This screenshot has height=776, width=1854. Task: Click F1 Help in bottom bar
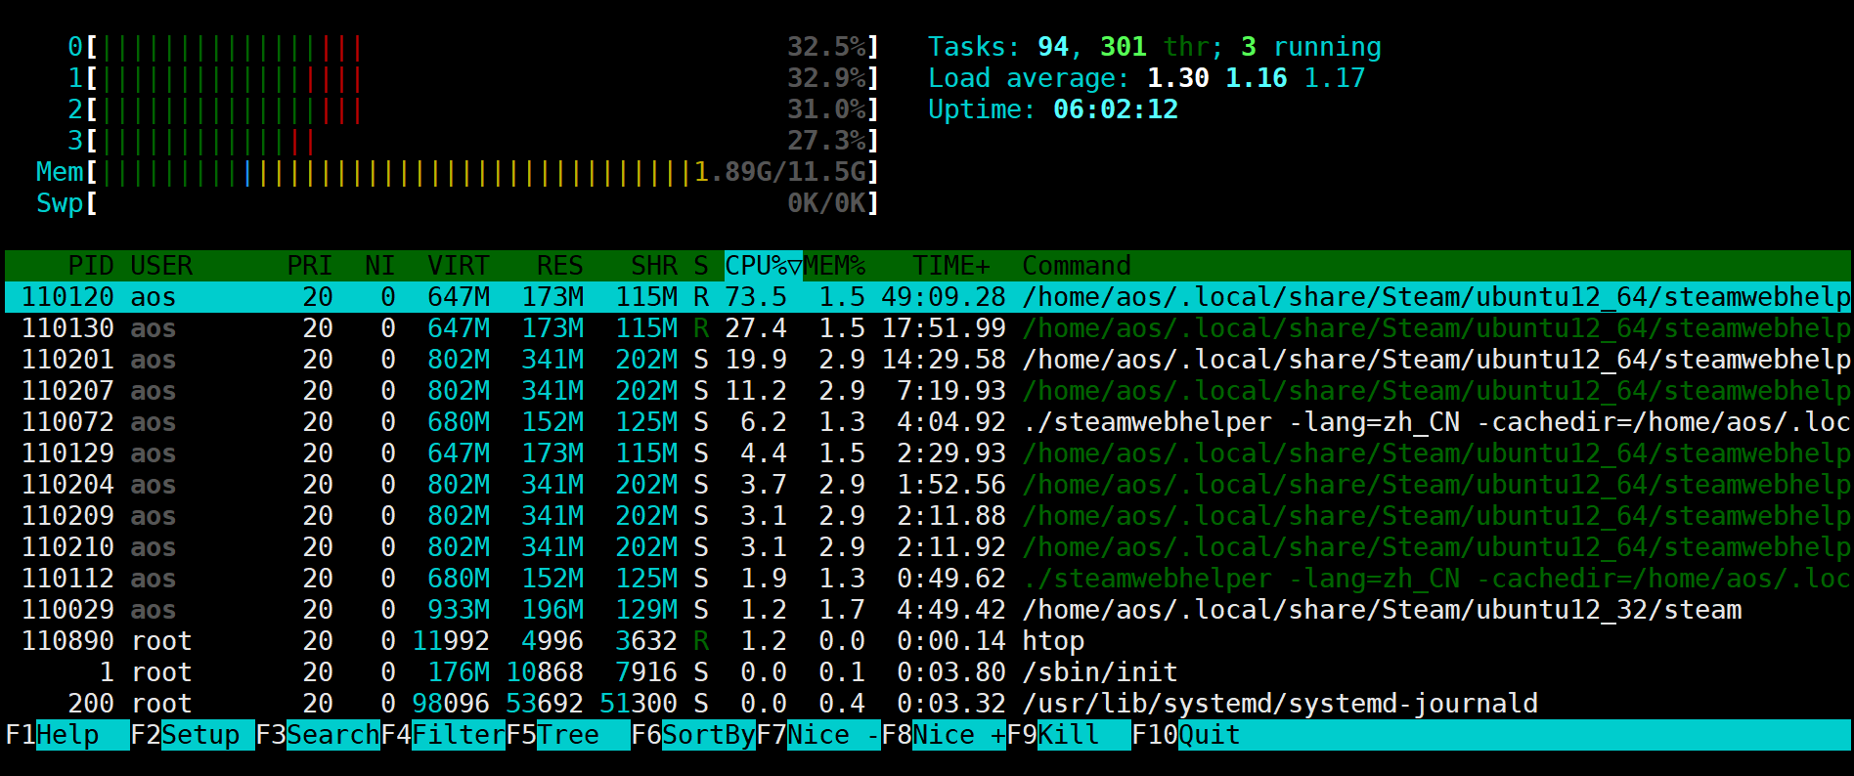pos(66,735)
